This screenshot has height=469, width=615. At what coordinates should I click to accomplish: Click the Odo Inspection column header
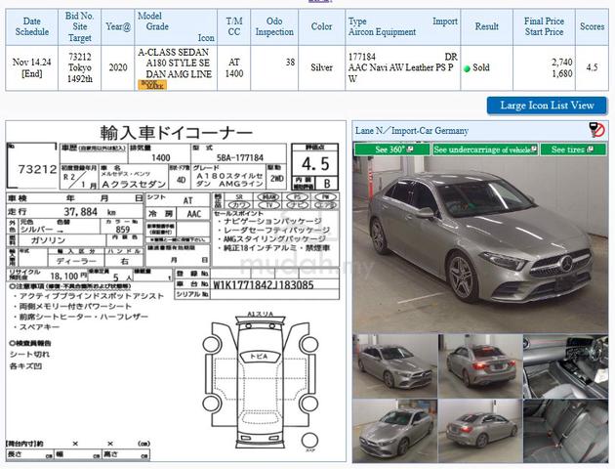coord(274,26)
